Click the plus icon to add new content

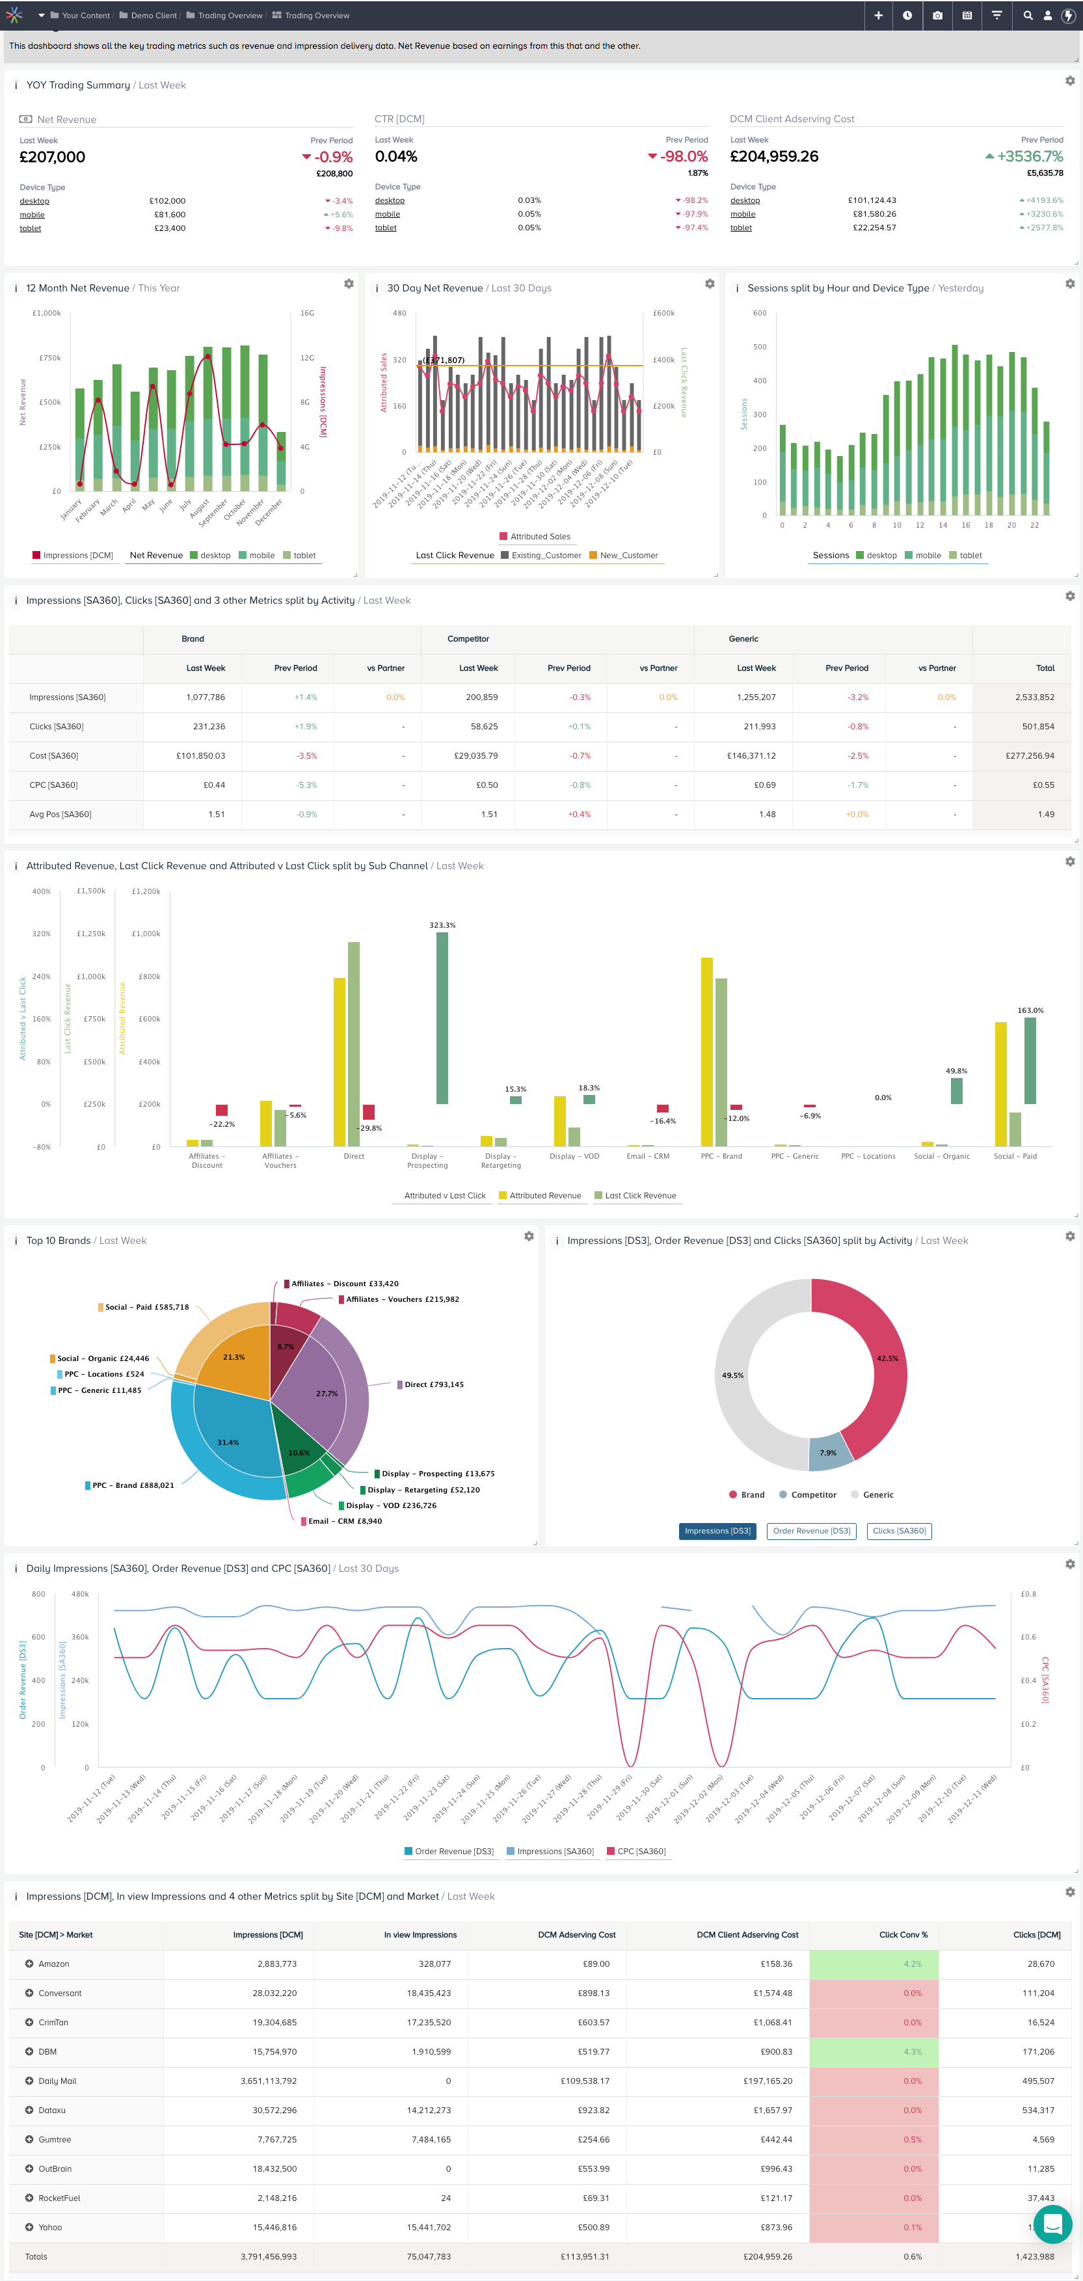click(877, 15)
